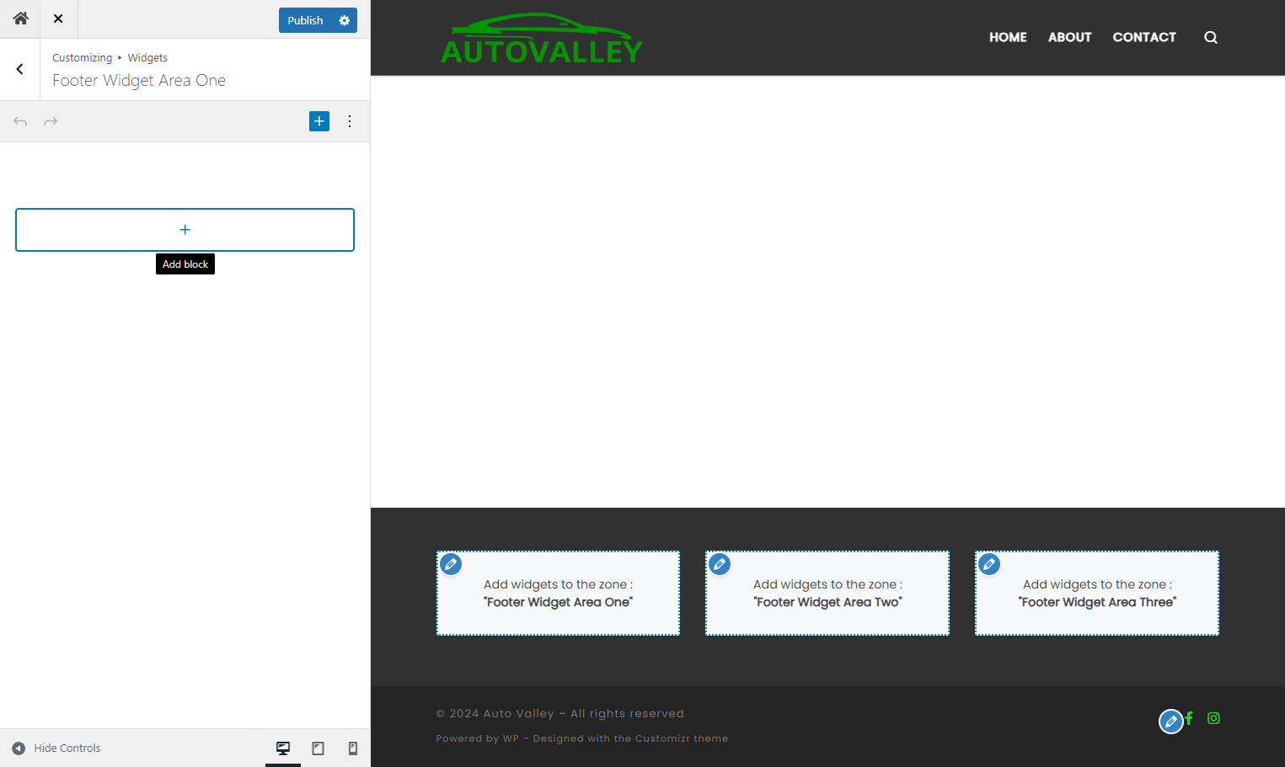Add a block in the empty widget area
Viewport: 1285px width, 767px height.
[185, 230]
